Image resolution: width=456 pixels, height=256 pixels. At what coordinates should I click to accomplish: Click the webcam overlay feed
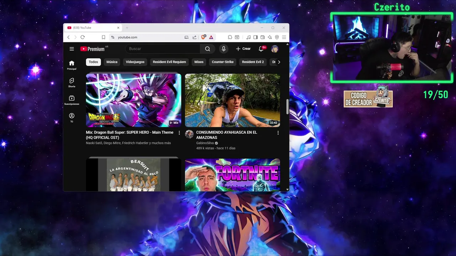pos(392,48)
